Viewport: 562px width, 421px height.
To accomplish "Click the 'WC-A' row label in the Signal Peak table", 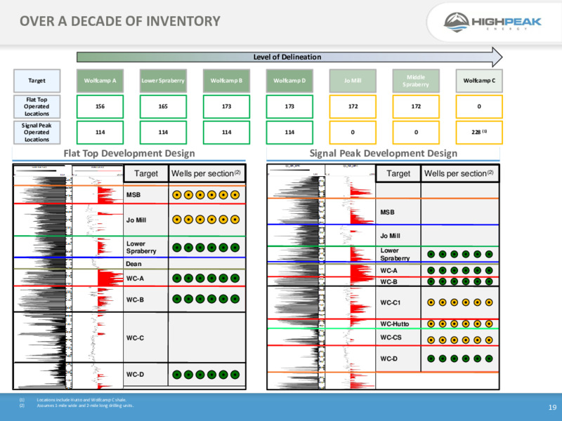I will coord(388,271).
